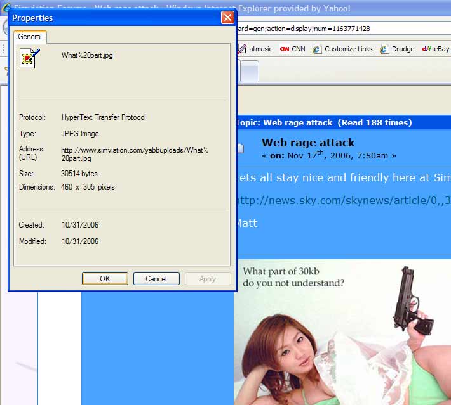Click the simviation.com address URL text
Viewport: 451px width, 405px height.
pyautogui.click(x=135, y=154)
